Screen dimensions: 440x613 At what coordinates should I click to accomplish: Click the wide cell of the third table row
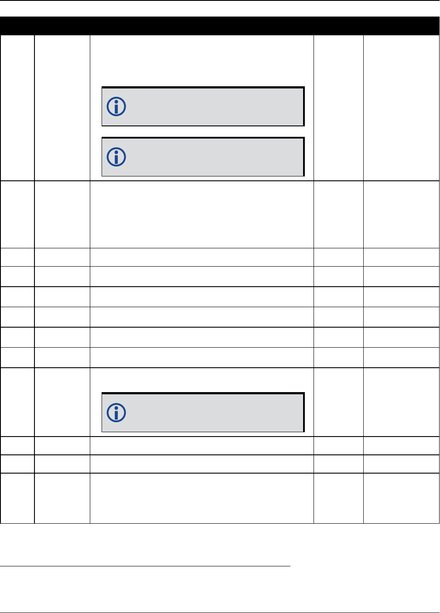(202, 257)
